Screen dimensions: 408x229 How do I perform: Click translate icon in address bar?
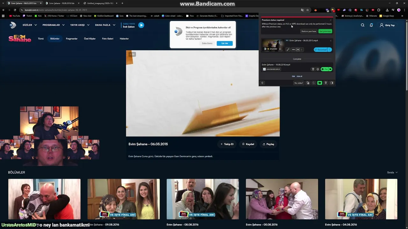[x=302, y=10]
